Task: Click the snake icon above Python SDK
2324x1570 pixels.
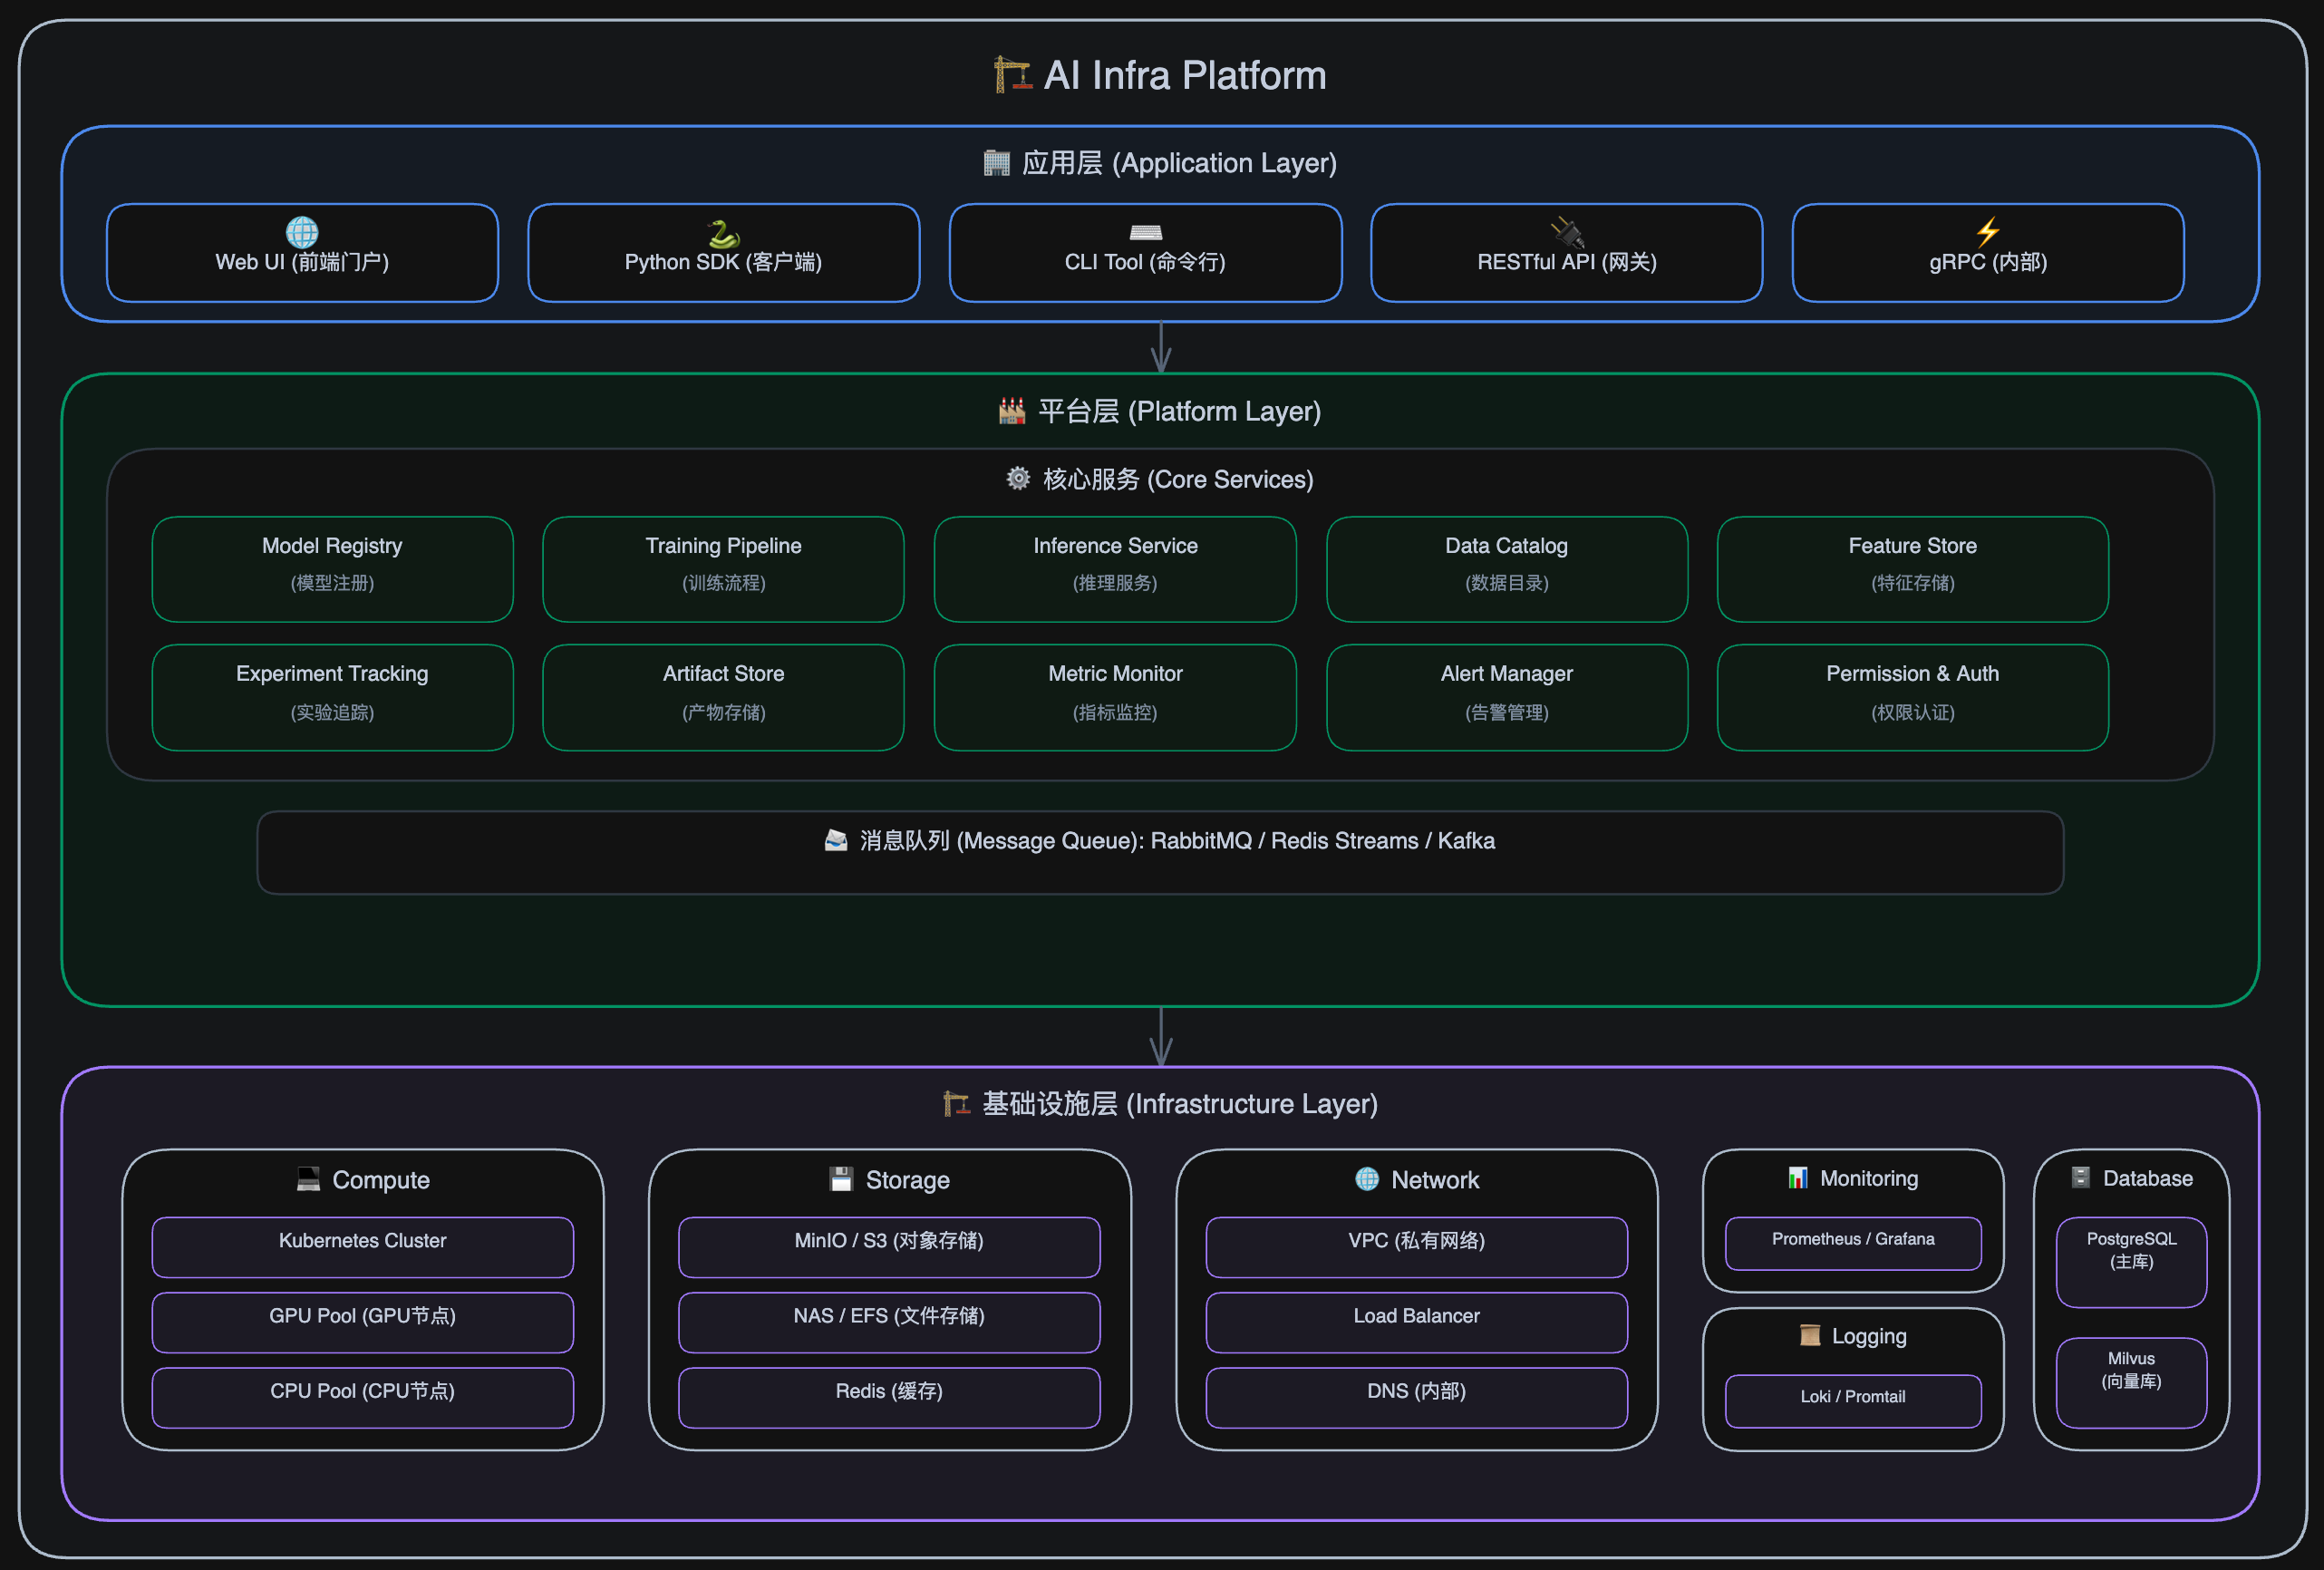Action: point(723,233)
